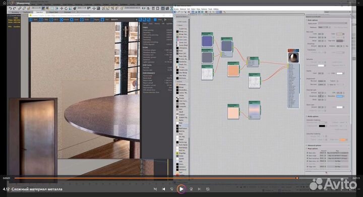Click Pick in Corona frame buffer
This screenshot has height=197, width=363.
105,20
